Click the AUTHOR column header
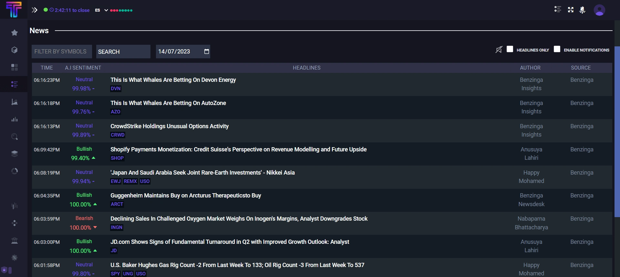The height and width of the screenshot is (277, 620). (530, 68)
